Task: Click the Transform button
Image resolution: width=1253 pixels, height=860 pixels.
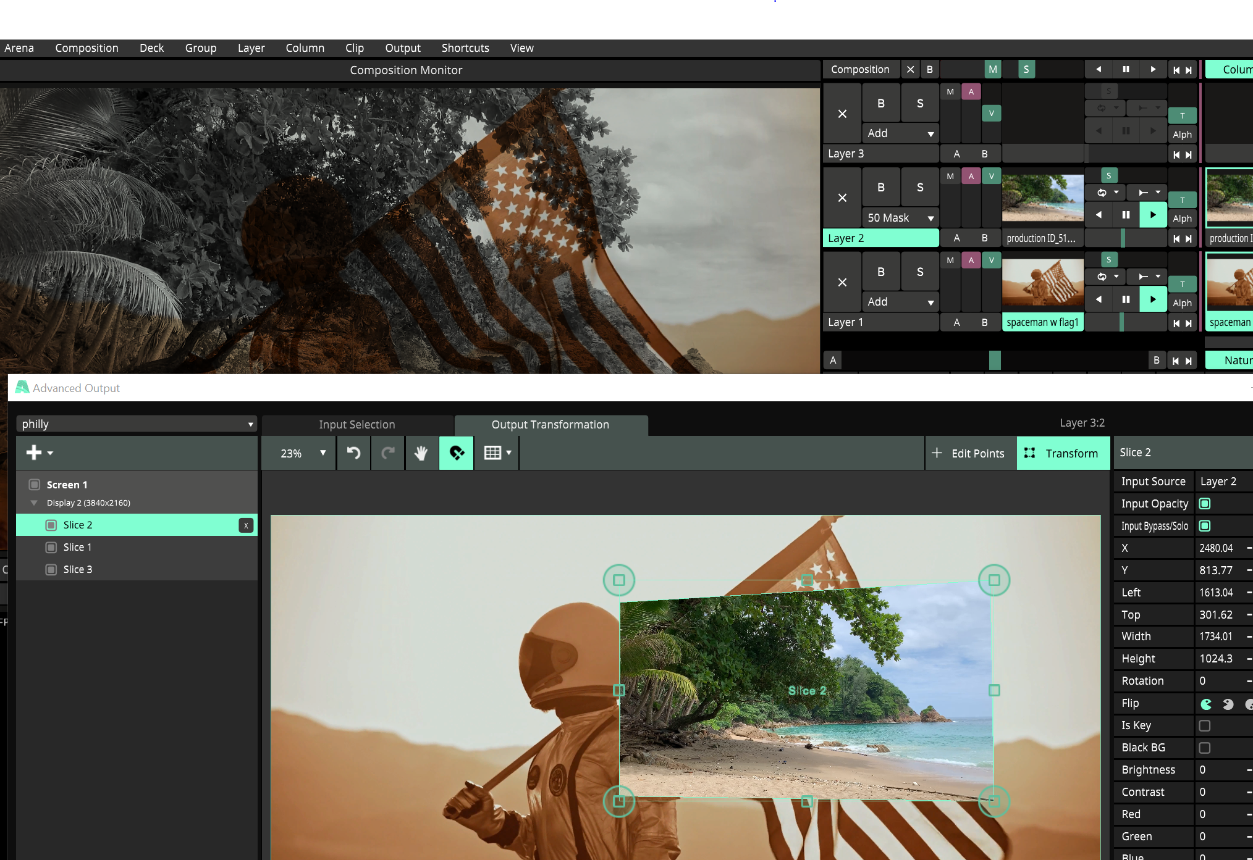Action: coord(1063,453)
